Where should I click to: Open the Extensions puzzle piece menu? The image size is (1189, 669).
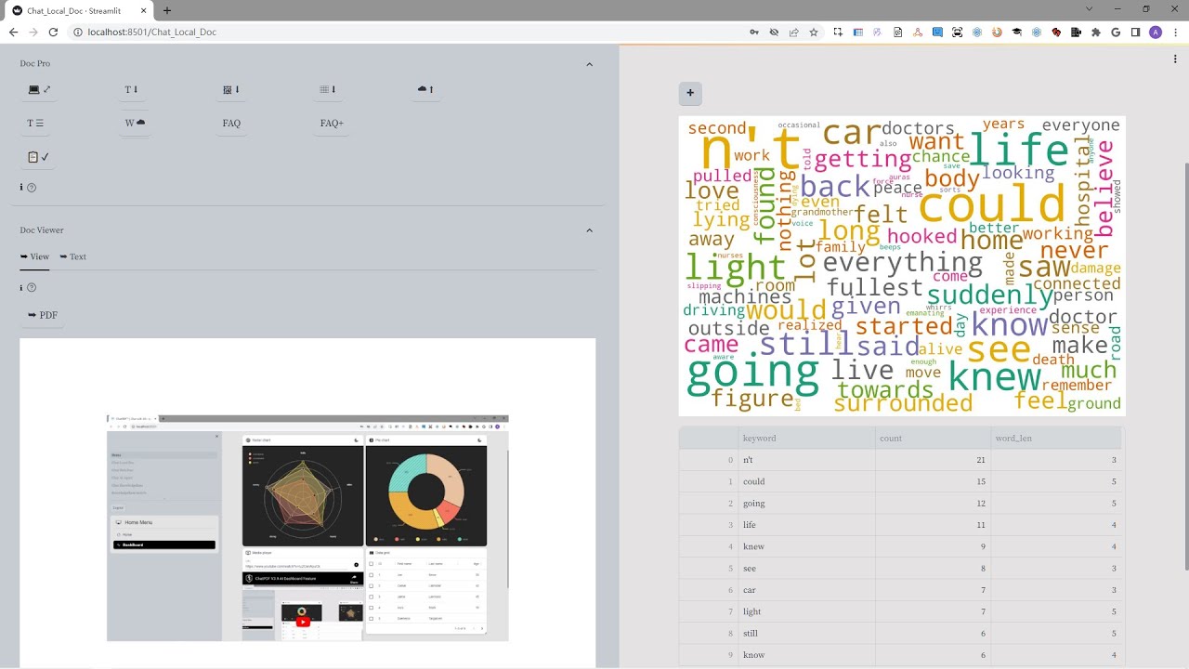coord(1096,32)
